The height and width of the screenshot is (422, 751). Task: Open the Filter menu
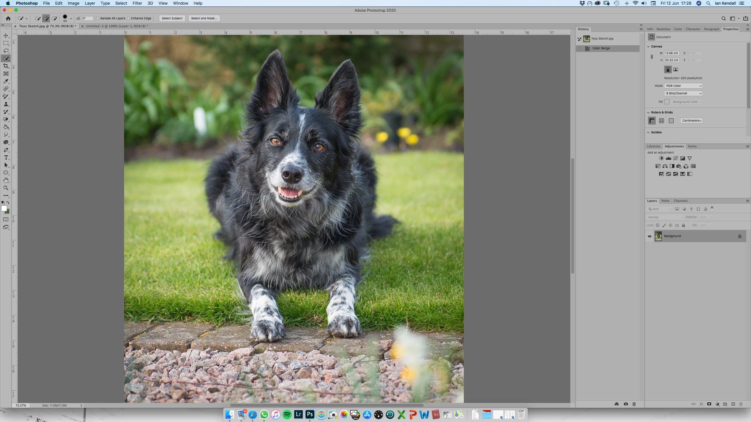click(x=137, y=3)
